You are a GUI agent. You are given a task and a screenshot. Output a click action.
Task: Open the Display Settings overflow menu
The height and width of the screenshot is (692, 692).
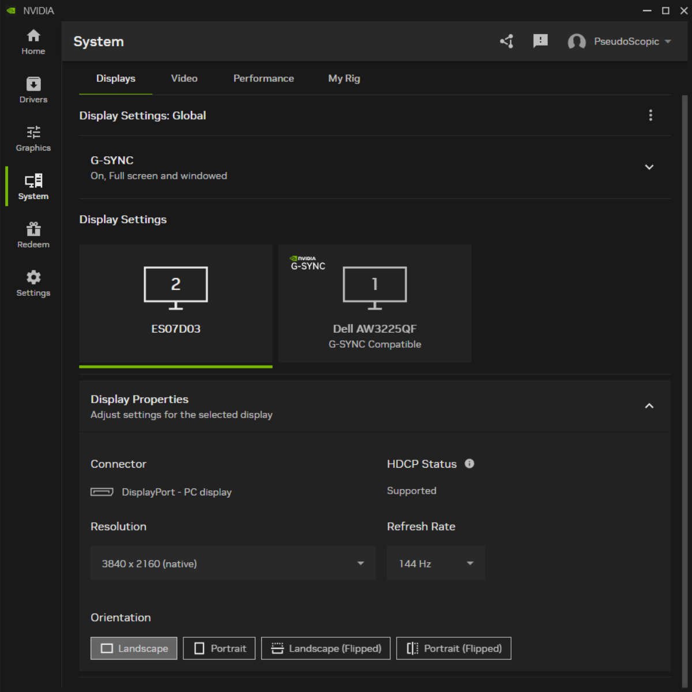click(x=650, y=115)
